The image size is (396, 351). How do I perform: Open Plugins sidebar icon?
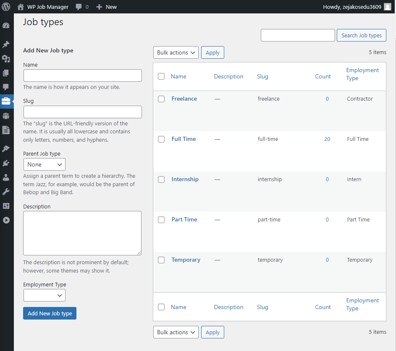(x=6, y=163)
